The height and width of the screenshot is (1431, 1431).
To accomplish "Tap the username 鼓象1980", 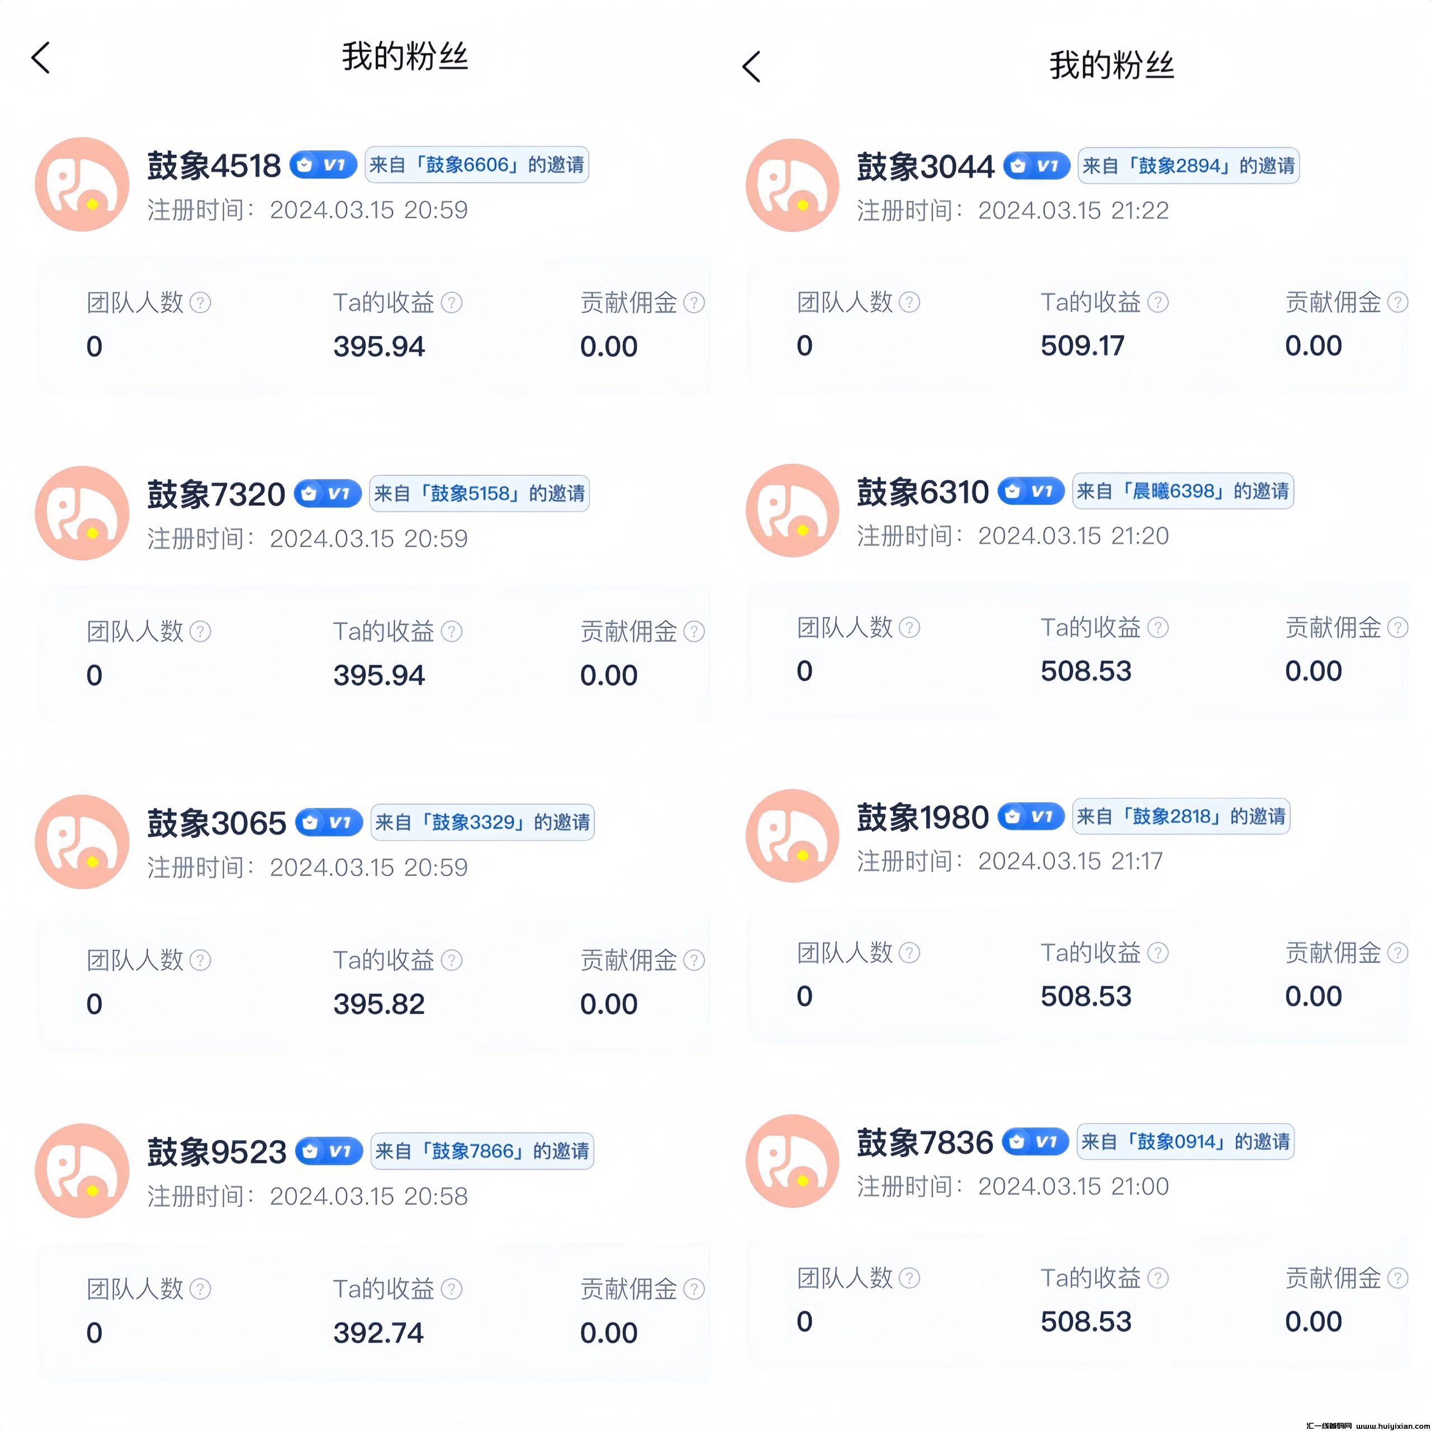I will [922, 817].
